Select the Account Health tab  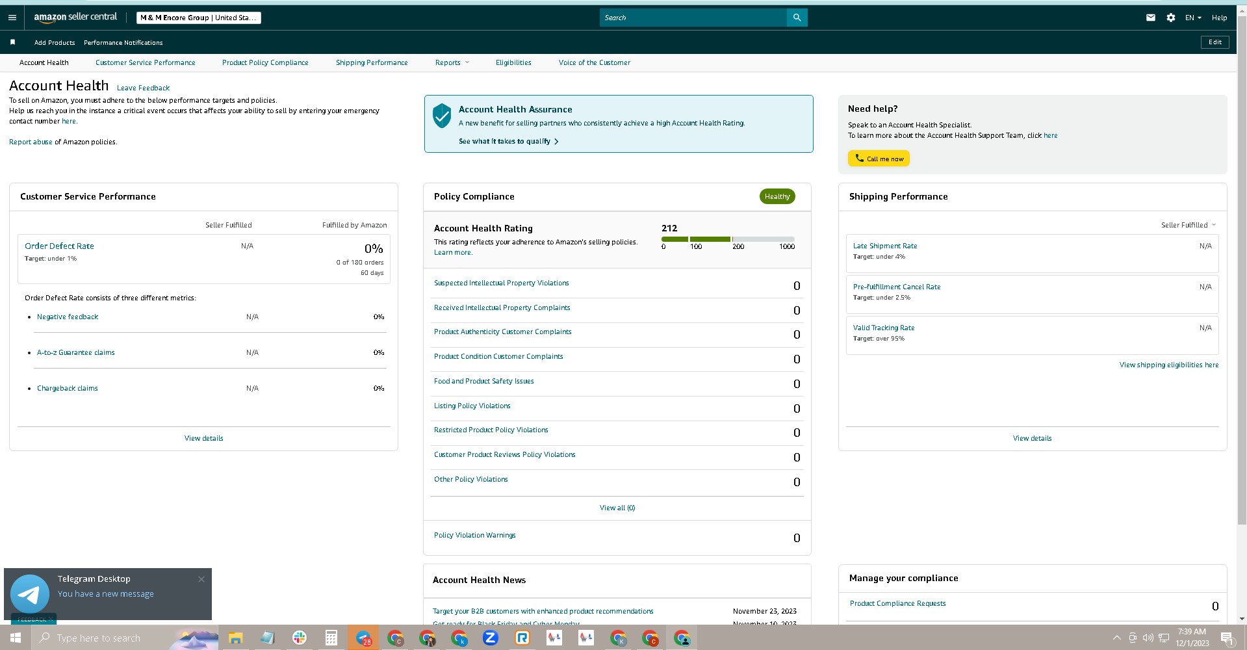pyautogui.click(x=44, y=62)
